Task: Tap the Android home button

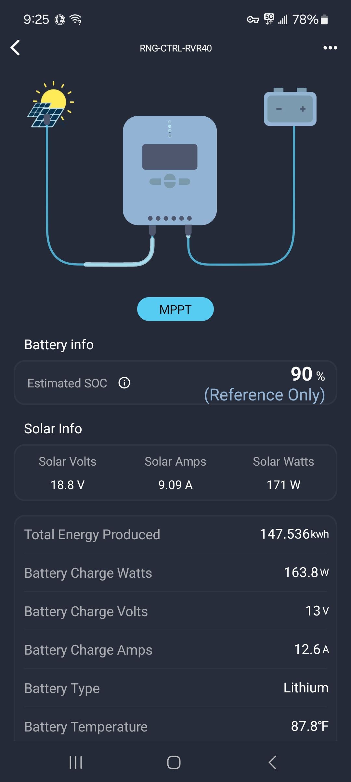Action: click(x=174, y=762)
